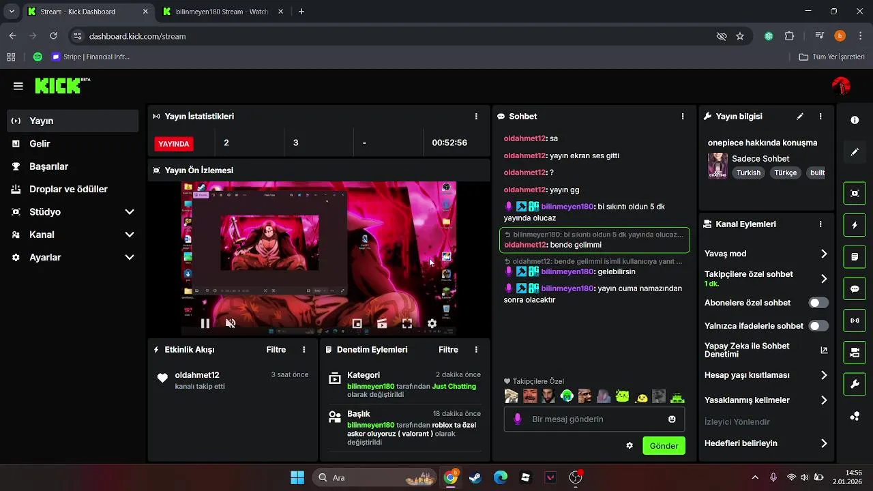Image resolution: width=873 pixels, height=491 pixels.
Task: Open Yavaş mod settings
Action: 765,254
